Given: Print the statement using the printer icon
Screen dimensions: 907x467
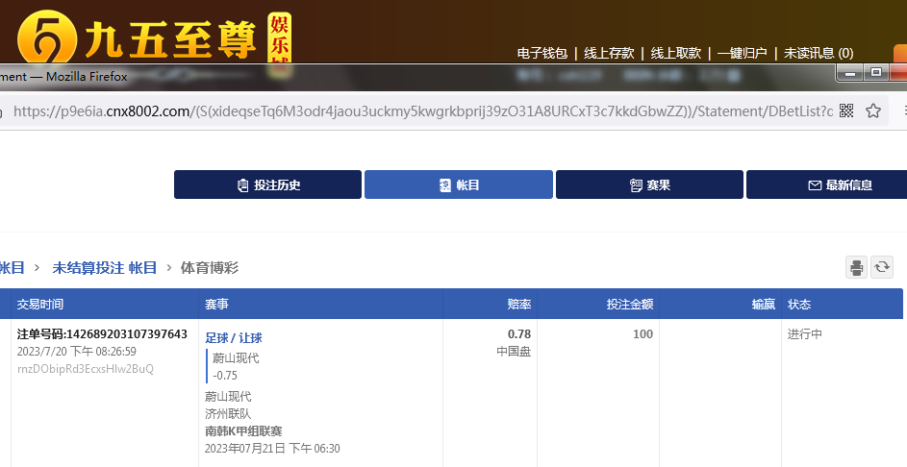Looking at the screenshot, I should (856, 267).
